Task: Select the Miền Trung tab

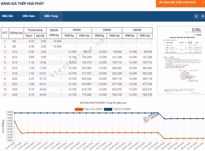Action: tap(51, 16)
